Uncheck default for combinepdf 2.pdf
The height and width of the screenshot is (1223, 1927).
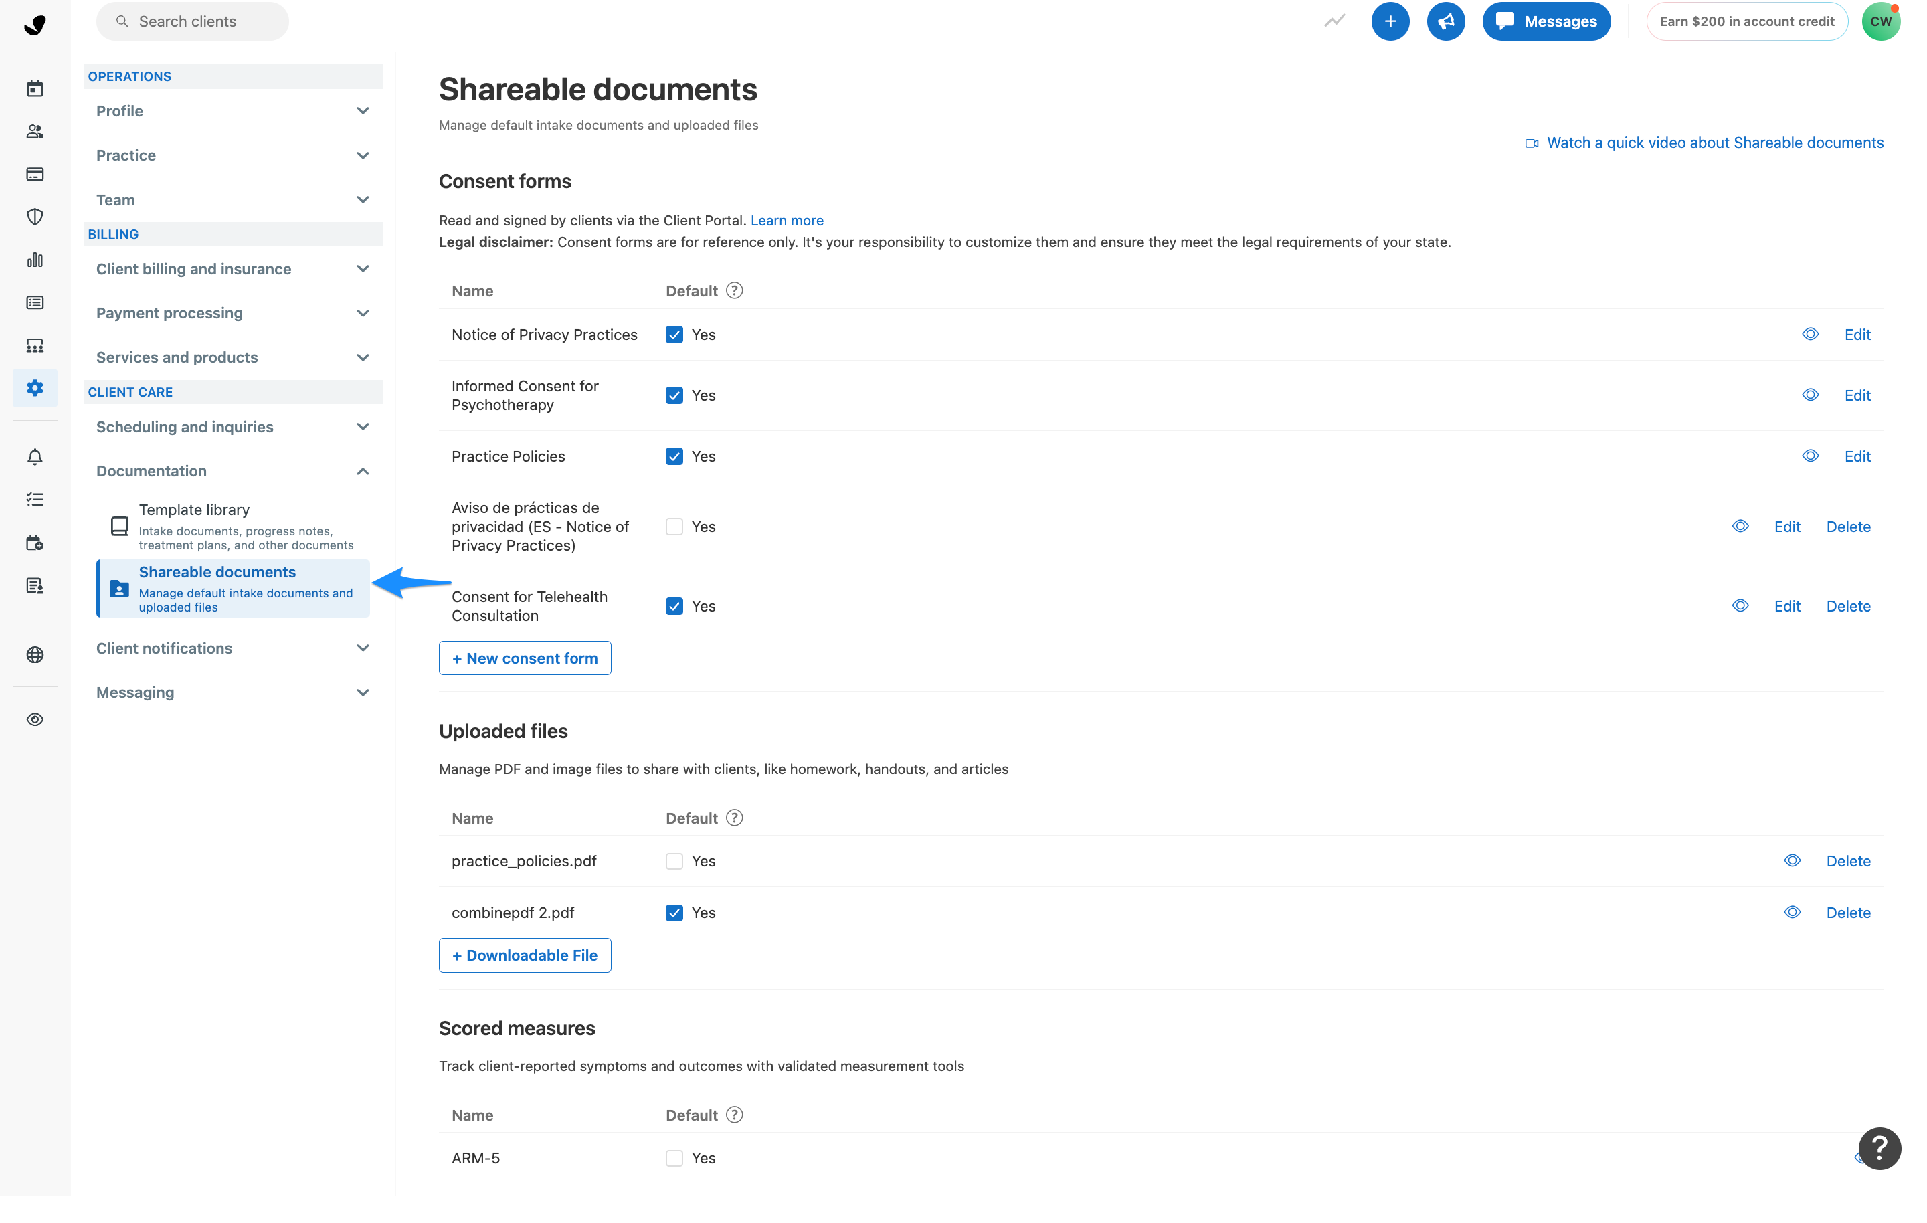[674, 913]
